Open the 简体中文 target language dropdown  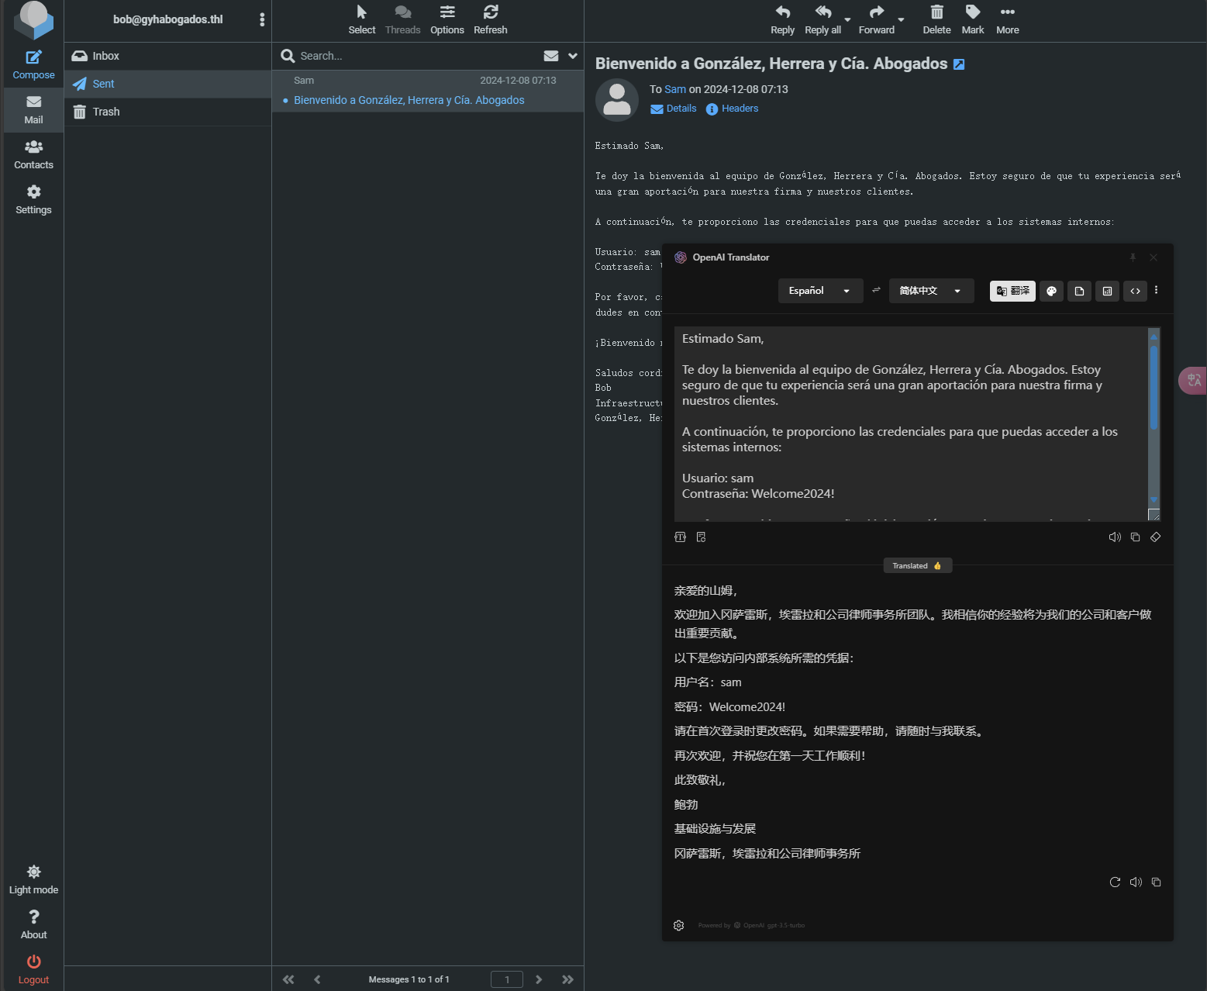tap(930, 291)
